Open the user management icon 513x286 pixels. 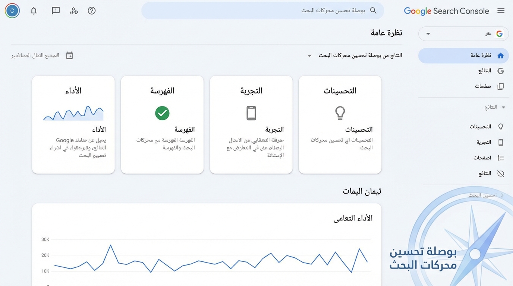[x=74, y=10]
